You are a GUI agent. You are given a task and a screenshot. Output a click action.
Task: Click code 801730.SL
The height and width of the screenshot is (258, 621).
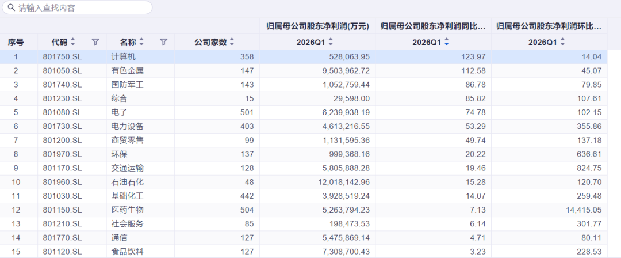[x=62, y=126]
